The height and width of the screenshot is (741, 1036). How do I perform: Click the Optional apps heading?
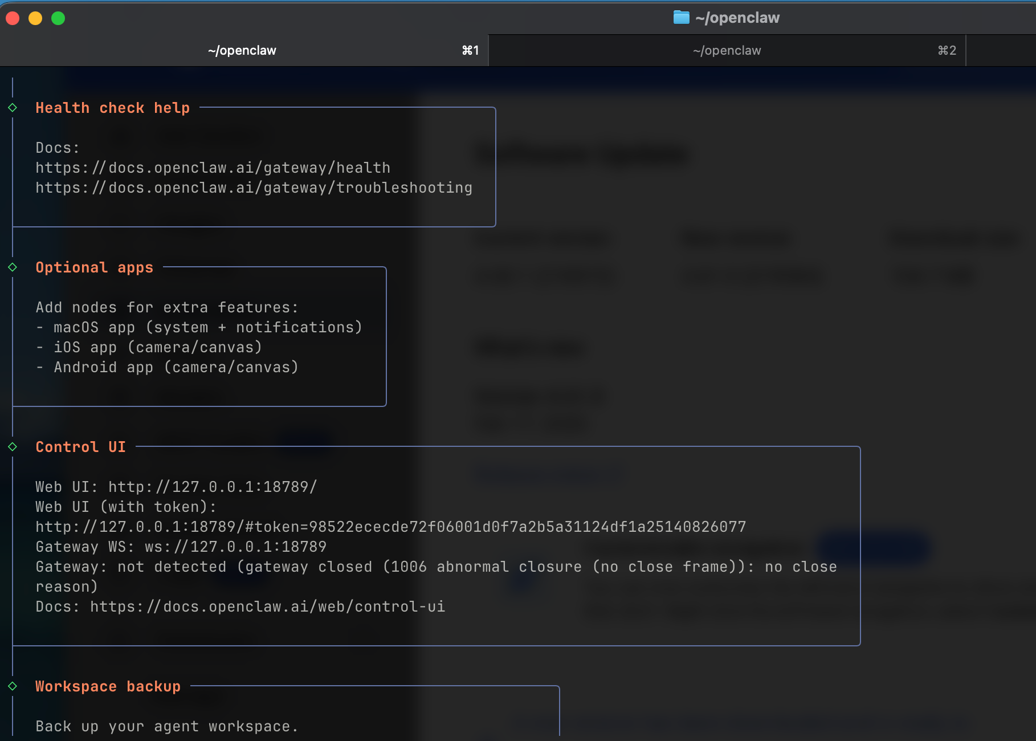coord(94,268)
